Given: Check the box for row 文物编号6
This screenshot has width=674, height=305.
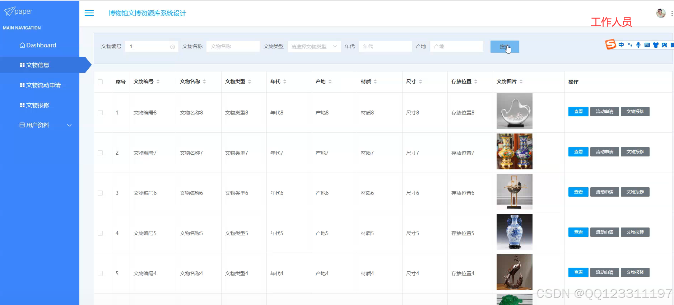Looking at the screenshot, I should coord(100,193).
